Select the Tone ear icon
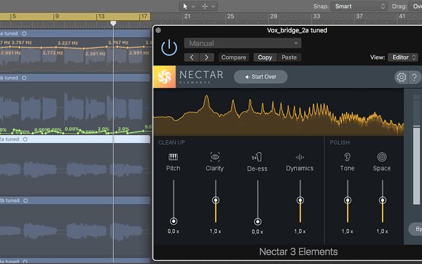The image size is (422, 264). point(347,157)
